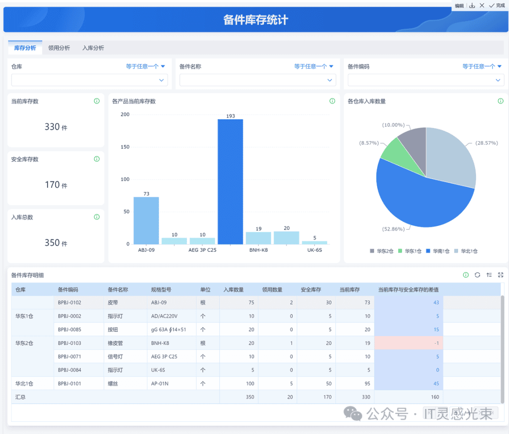Open info icon on 各仓库入库数量 chart

(501, 101)
